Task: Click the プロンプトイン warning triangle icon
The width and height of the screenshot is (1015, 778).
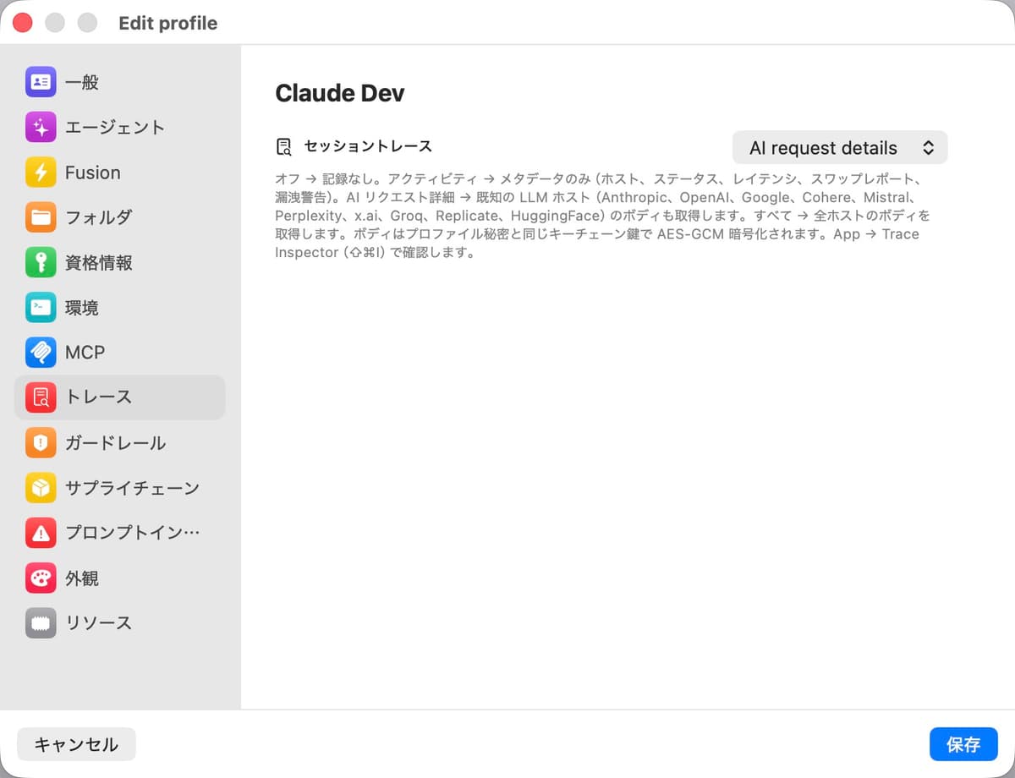Action: pyautogui.click(x=41, y=533)
